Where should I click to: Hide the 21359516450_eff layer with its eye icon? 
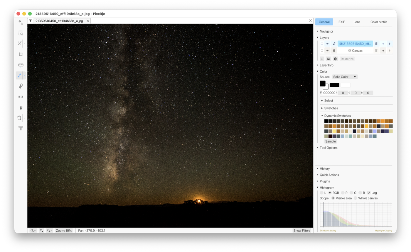(327, 44)
